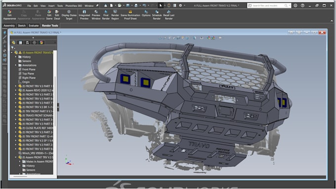The image size is (336, 189).
Task: Switch to the Assembly tab
Action: (x=9, y=26)
